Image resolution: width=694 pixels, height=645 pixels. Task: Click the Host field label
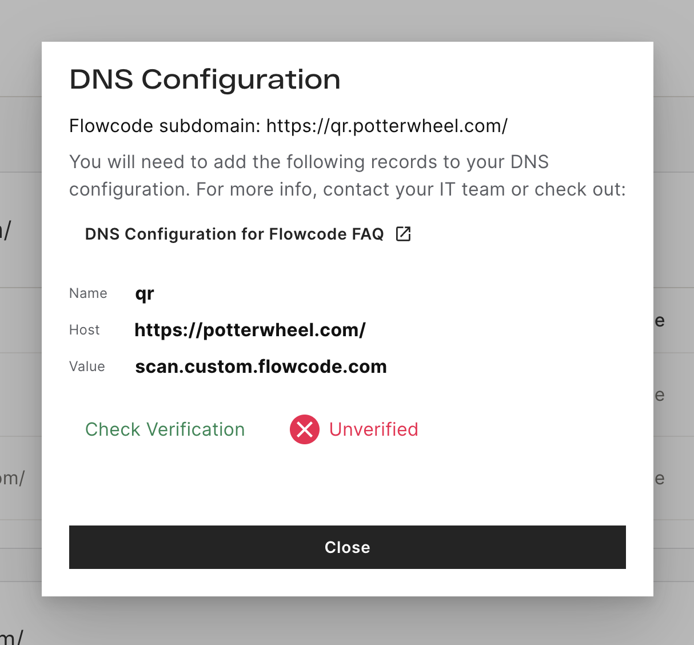[85, 330]
